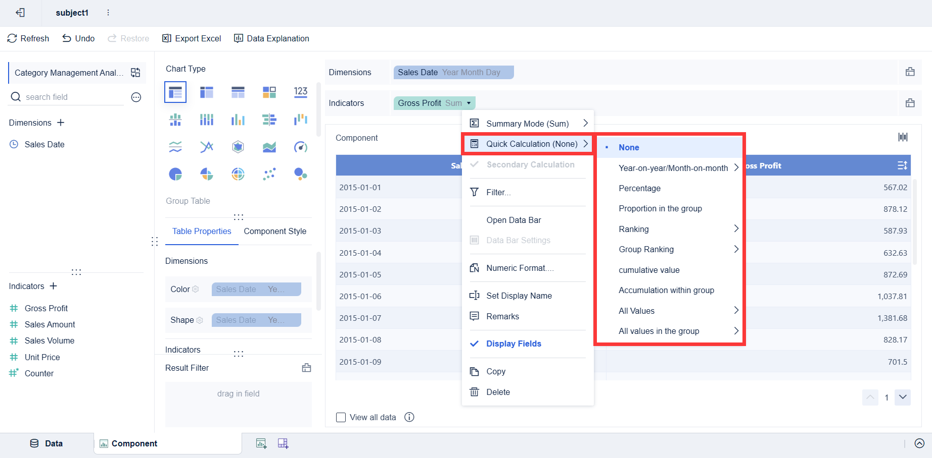Click the search field input
932x458 pixels.
pyautogui.click(x=71, y=97)
